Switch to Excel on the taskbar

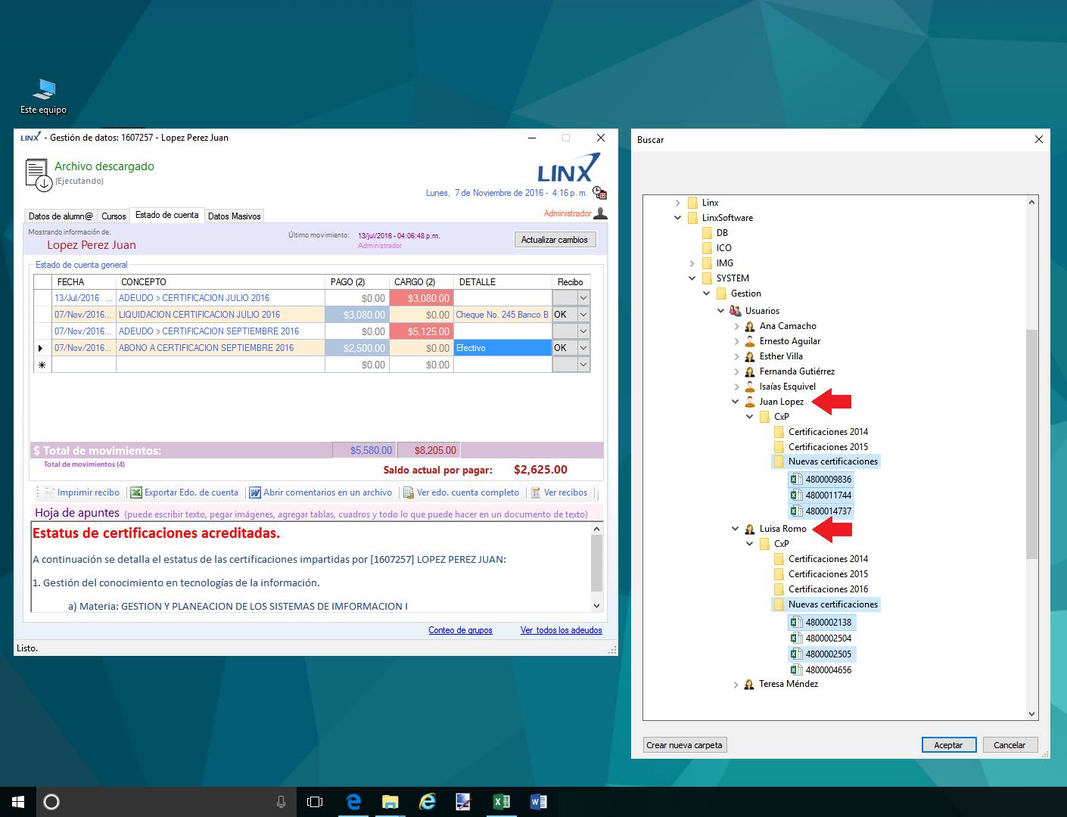coord(501,802)
